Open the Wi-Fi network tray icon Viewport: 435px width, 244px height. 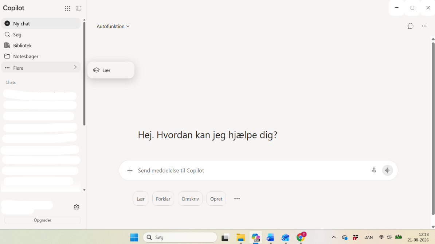(x=381, y=237)
